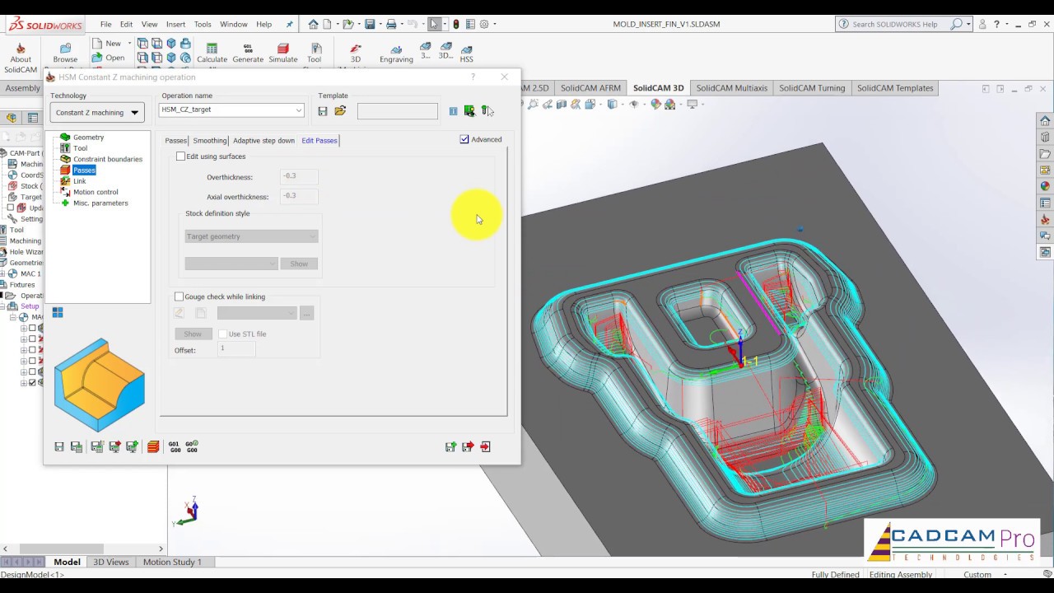Image resolution: width=1054 pixels, height=593 pixels.
Task: Click the Options gear icon
Action: (485, 24)
